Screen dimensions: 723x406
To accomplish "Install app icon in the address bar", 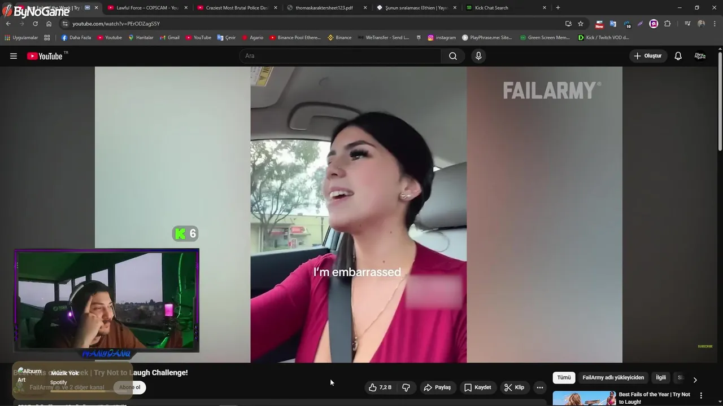I will pyautogui.click(x=568, y=24).
